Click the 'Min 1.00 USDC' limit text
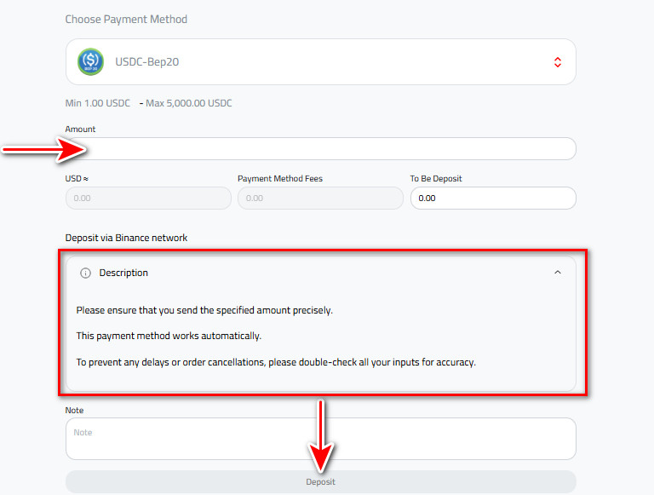The width and height of the screenshot is (654, 495). point(98,103)
